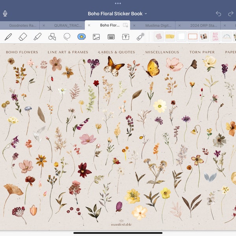Select the Pen tool

tap(8, 37)
